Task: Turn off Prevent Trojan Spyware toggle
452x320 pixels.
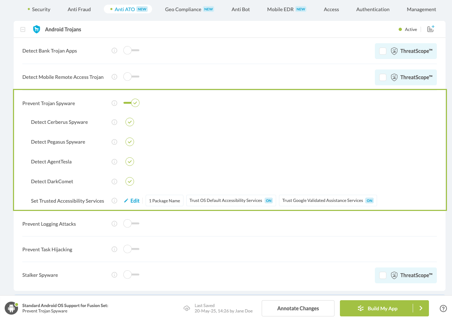Action: pos(132,103)
